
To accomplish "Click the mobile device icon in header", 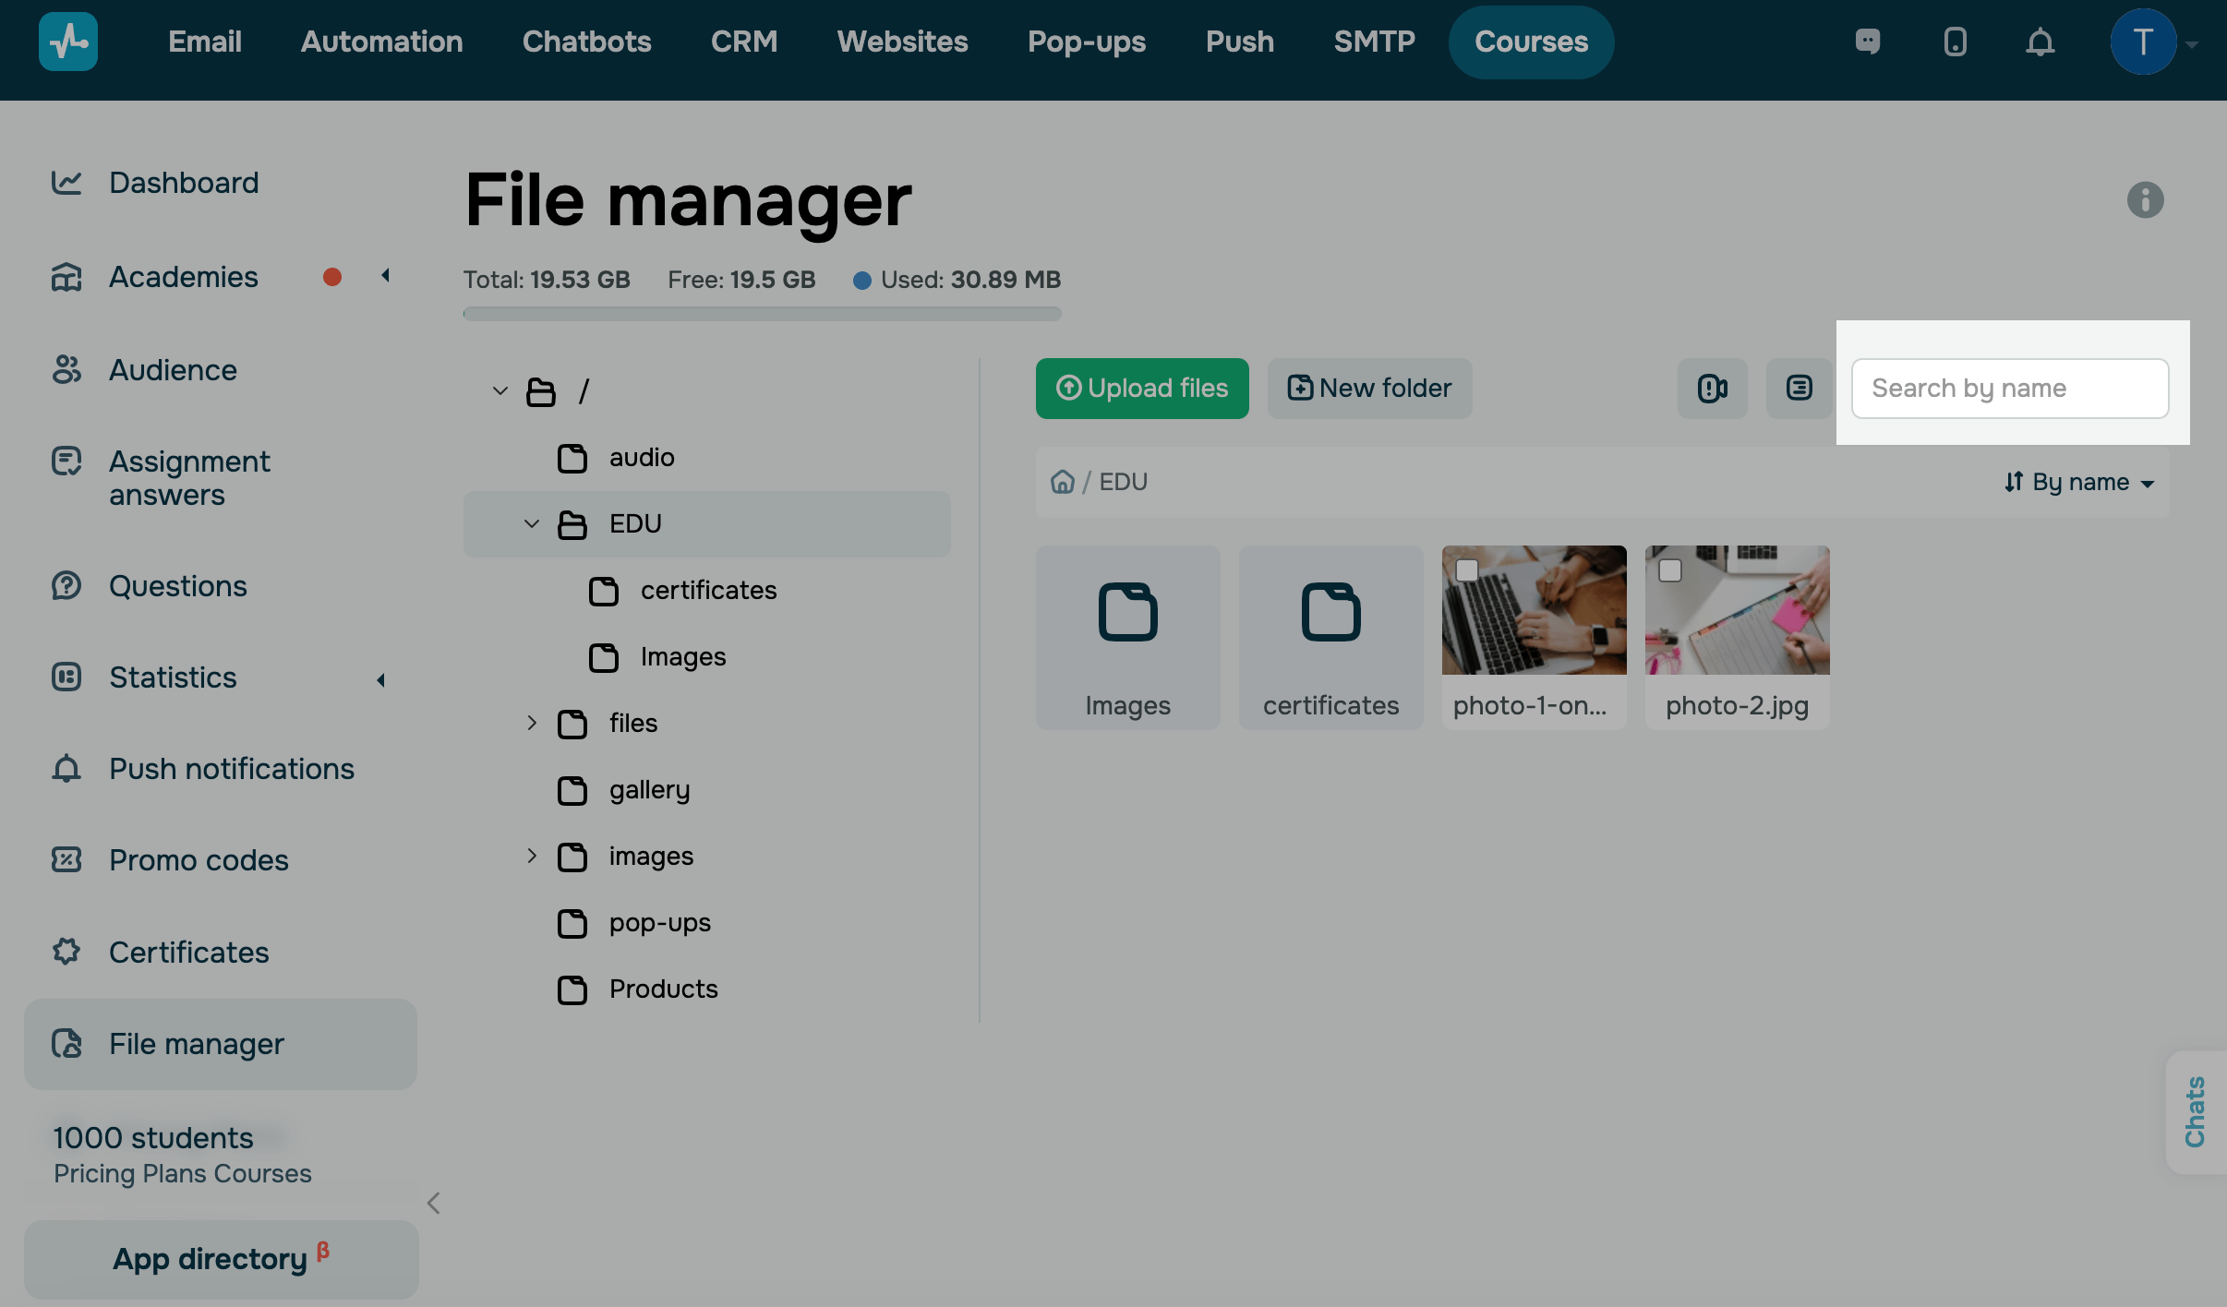I will point(1955,42).
